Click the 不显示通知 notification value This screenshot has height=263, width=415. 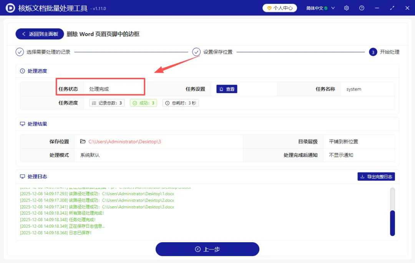pyautogui.click(x=341, y=155)
